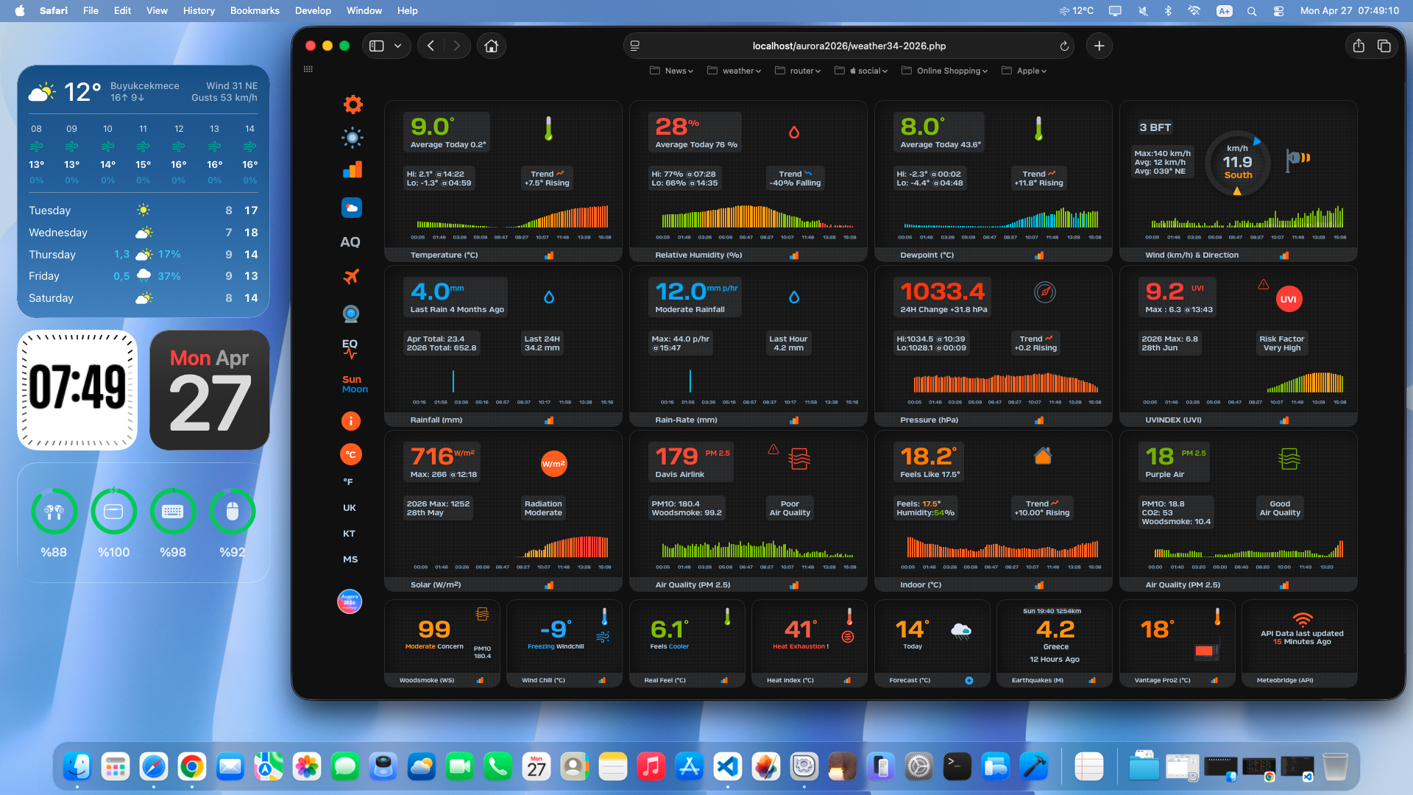The image size is (1413, 795).
Task: Click the weather cloud icon in sidebar
Action: 352,208
